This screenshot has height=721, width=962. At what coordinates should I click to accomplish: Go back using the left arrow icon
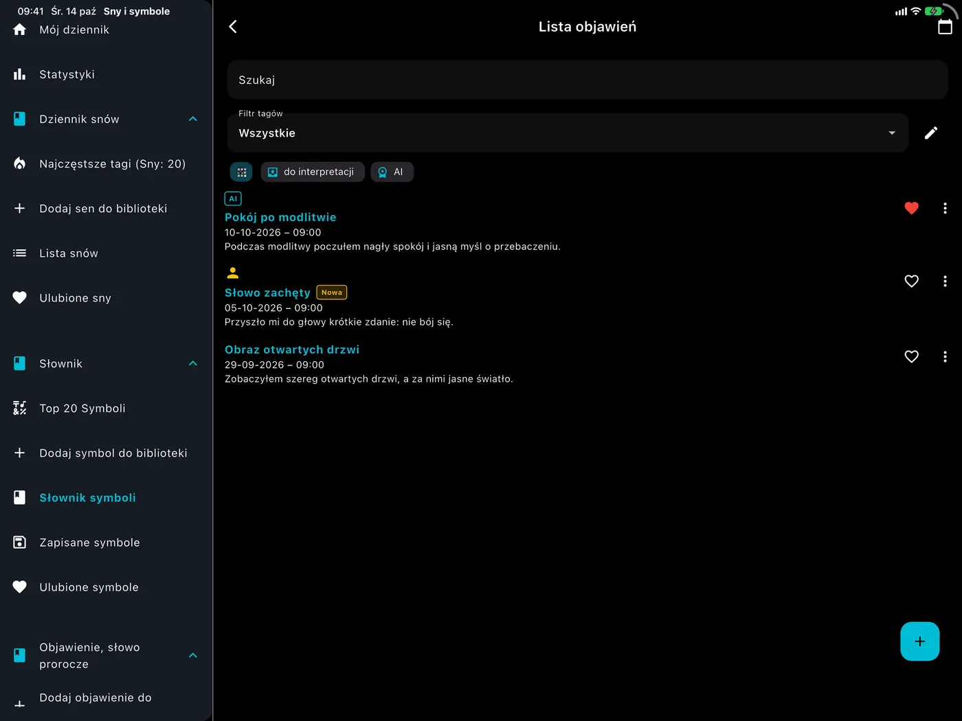(x=233, y=27)
